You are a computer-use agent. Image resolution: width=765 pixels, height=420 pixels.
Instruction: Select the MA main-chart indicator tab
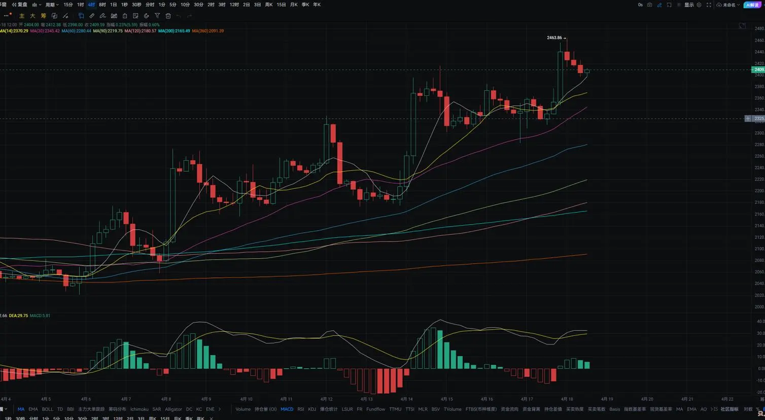point(21,409)
